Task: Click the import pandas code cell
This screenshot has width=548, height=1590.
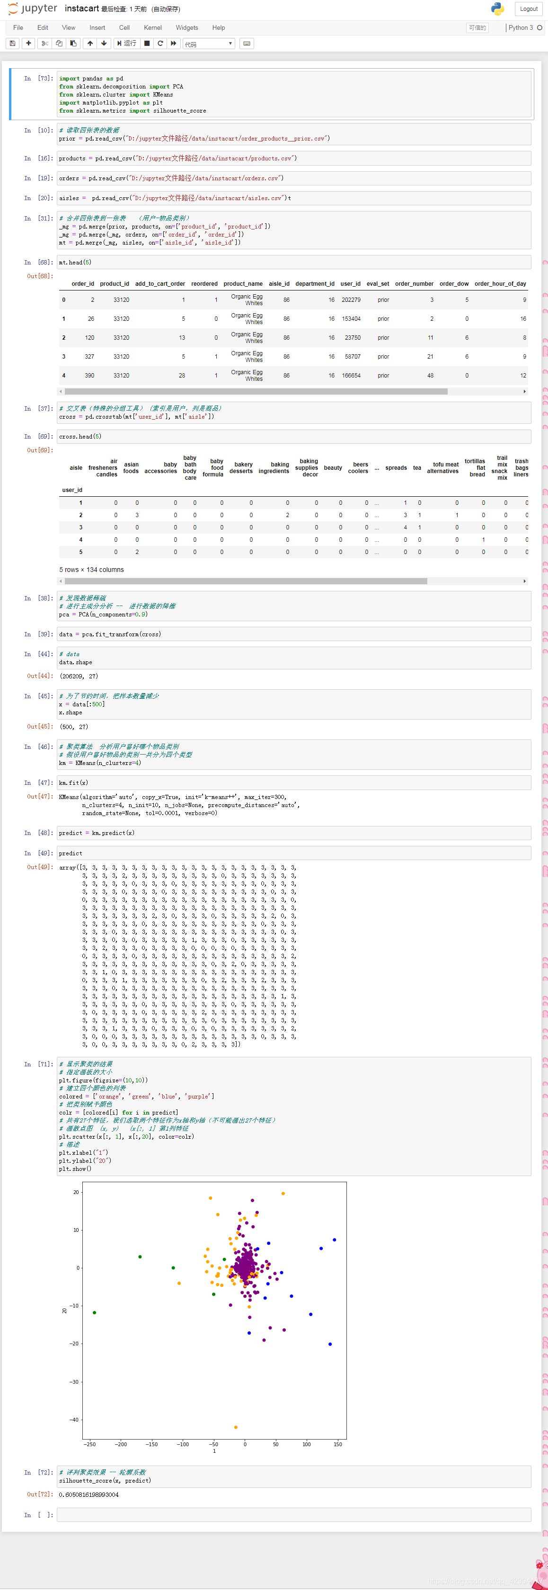Action: [x=294, y=95]
